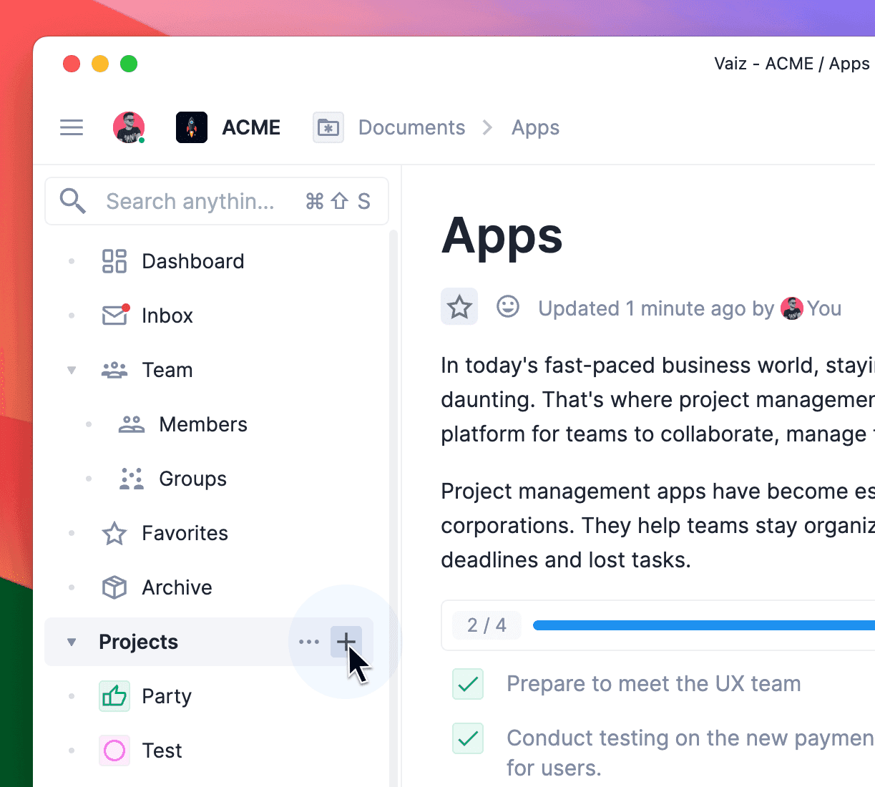Navigate to Apps via the breadcrumb
Image resolution: width=875 pixels, height=787 pixels.
(535, 127)
